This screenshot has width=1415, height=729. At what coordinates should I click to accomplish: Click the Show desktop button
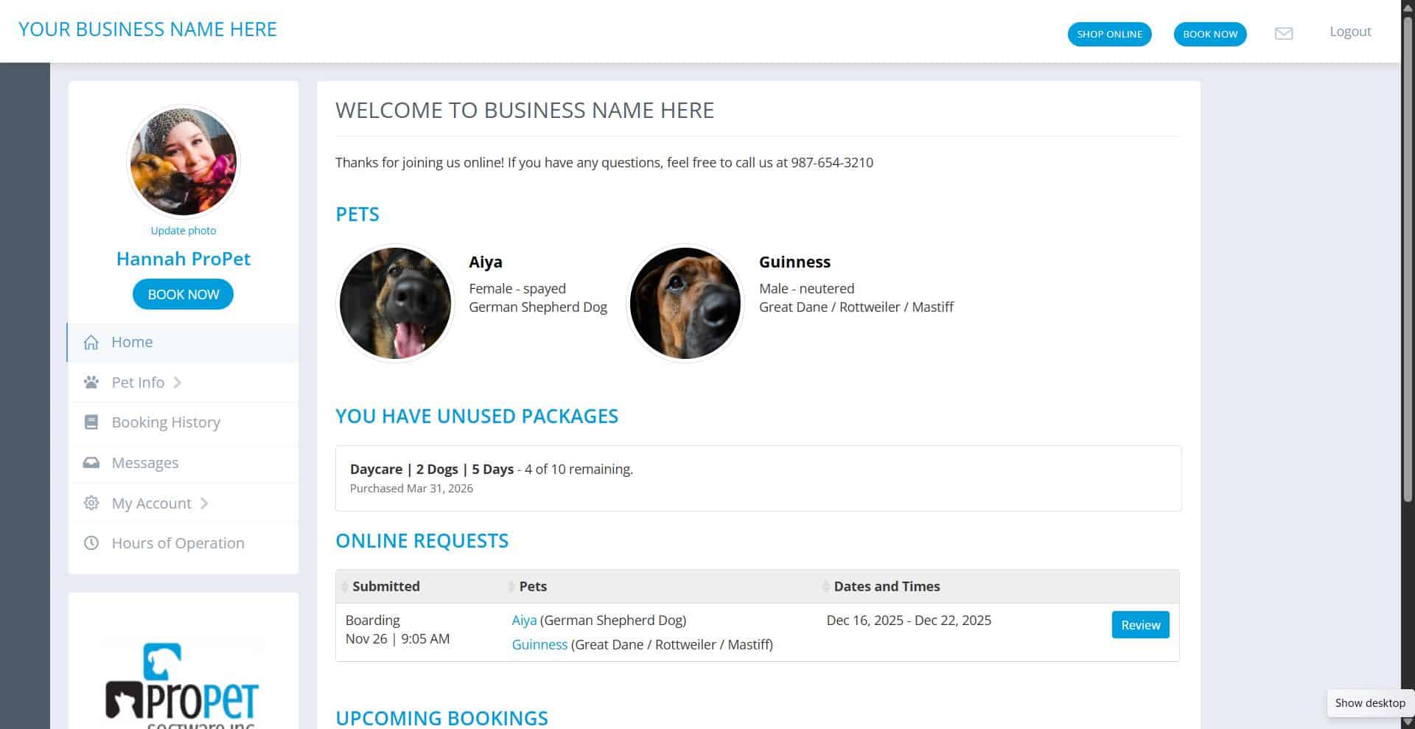coord(1369,702)
